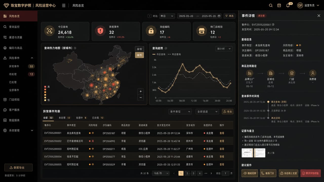Switch map to 省份 view
This screenshot has width=324, height=182.
[139, 49]
